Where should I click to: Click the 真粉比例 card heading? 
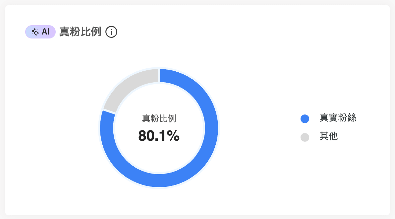pyautogui.click(x=80, y=32)
